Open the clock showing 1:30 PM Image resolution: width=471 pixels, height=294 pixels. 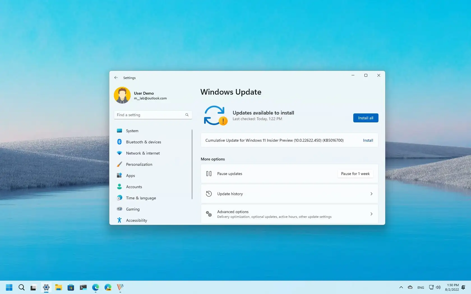(x=452, y=287)
